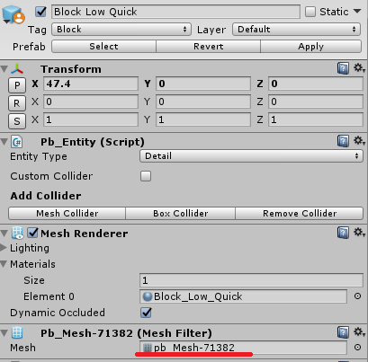Image resolution: width=368 pixels, height=362 pixels.
Task: Toggle the Dynamic Occluded checkbox
Action: point(146,313)
